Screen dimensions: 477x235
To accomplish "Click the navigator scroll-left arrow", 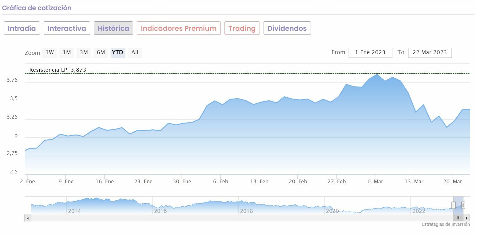I will (x=28, y=218).
